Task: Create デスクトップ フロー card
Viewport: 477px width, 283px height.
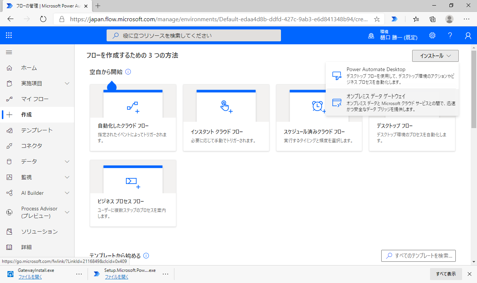Action: coord(412,133)
